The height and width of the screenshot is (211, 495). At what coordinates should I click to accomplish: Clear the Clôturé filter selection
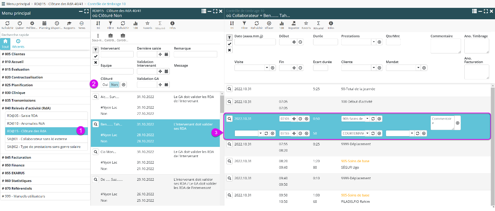click(124, 84)
